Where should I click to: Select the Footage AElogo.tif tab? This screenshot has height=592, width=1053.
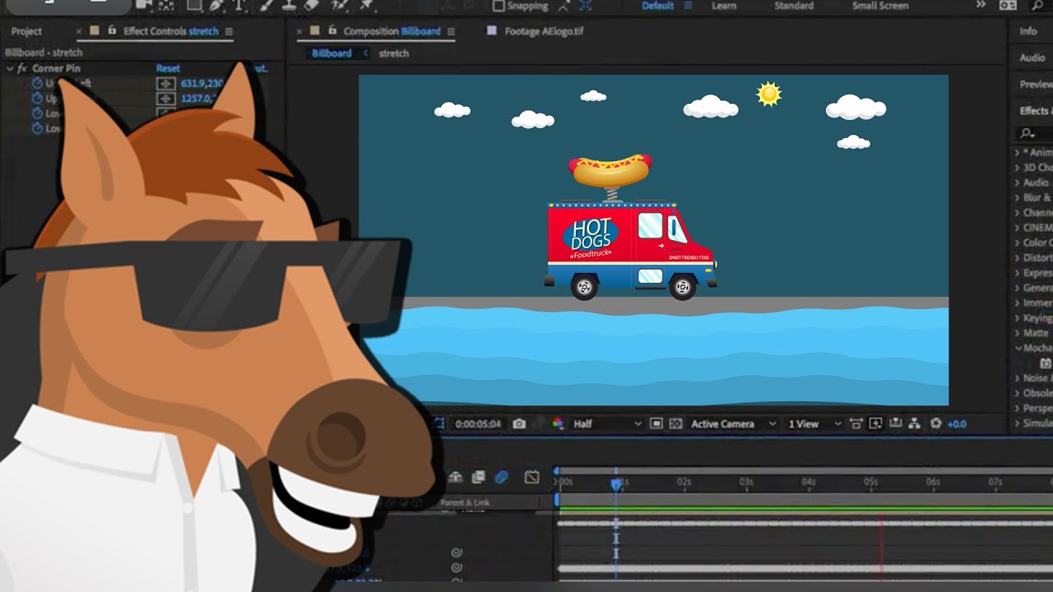click(x=544, y=31)
